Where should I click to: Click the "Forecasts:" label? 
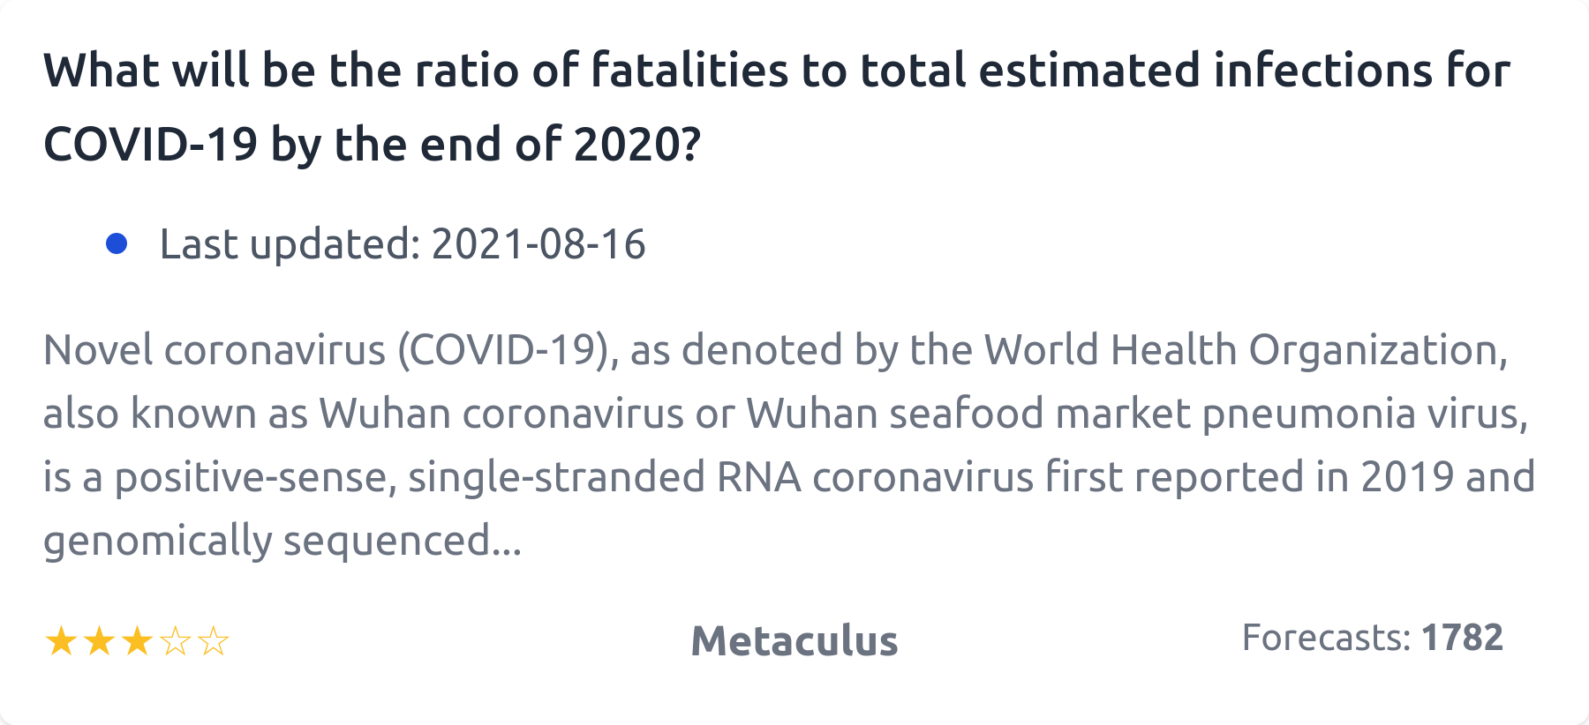pyautogui.click(x=1326, y=637)
